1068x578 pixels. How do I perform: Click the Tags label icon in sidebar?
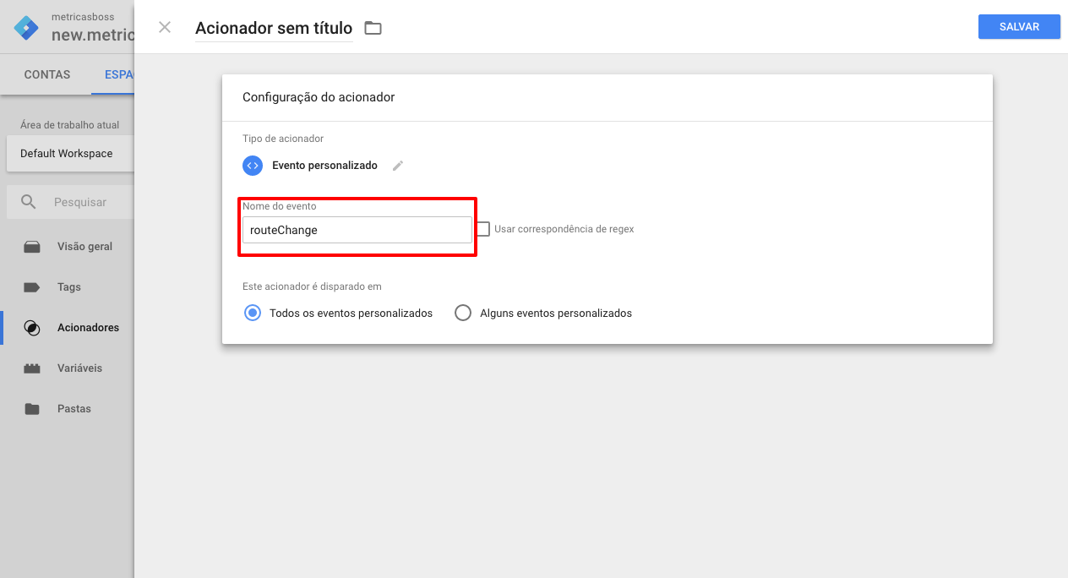(x=32, y=287)
